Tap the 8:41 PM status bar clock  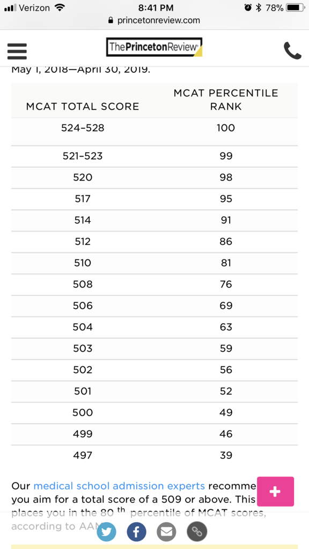click(x=156, y=8)
